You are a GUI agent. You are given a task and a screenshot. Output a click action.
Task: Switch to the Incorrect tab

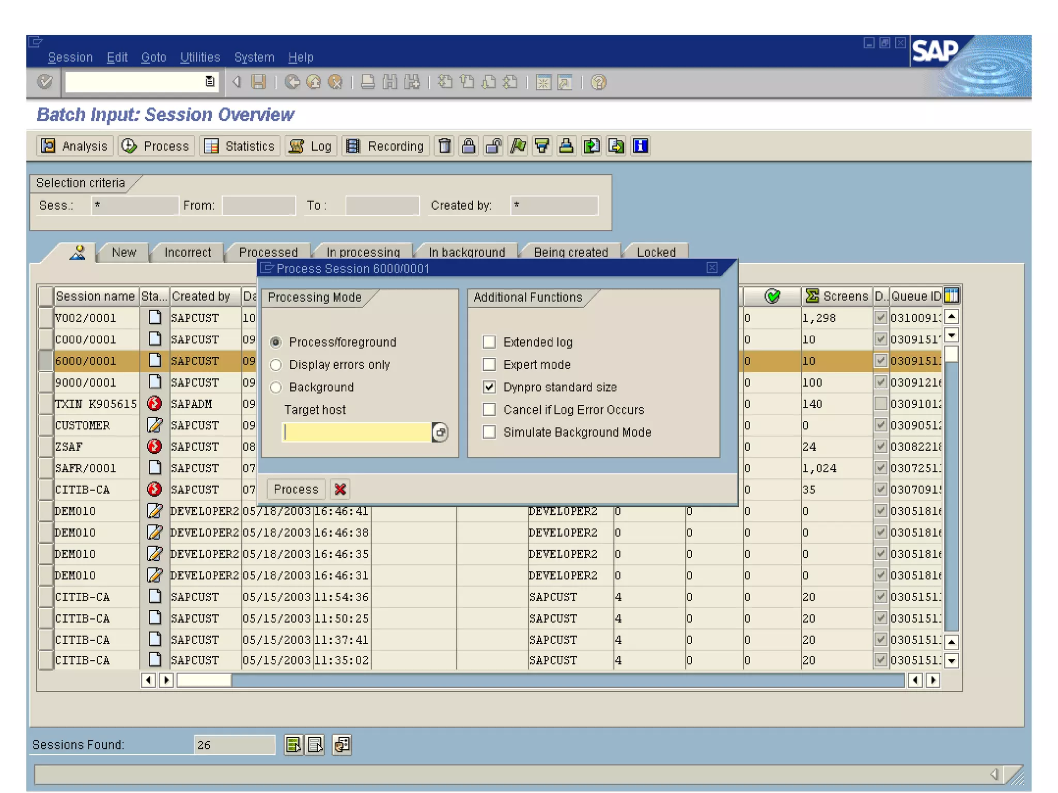pos(188,252)
